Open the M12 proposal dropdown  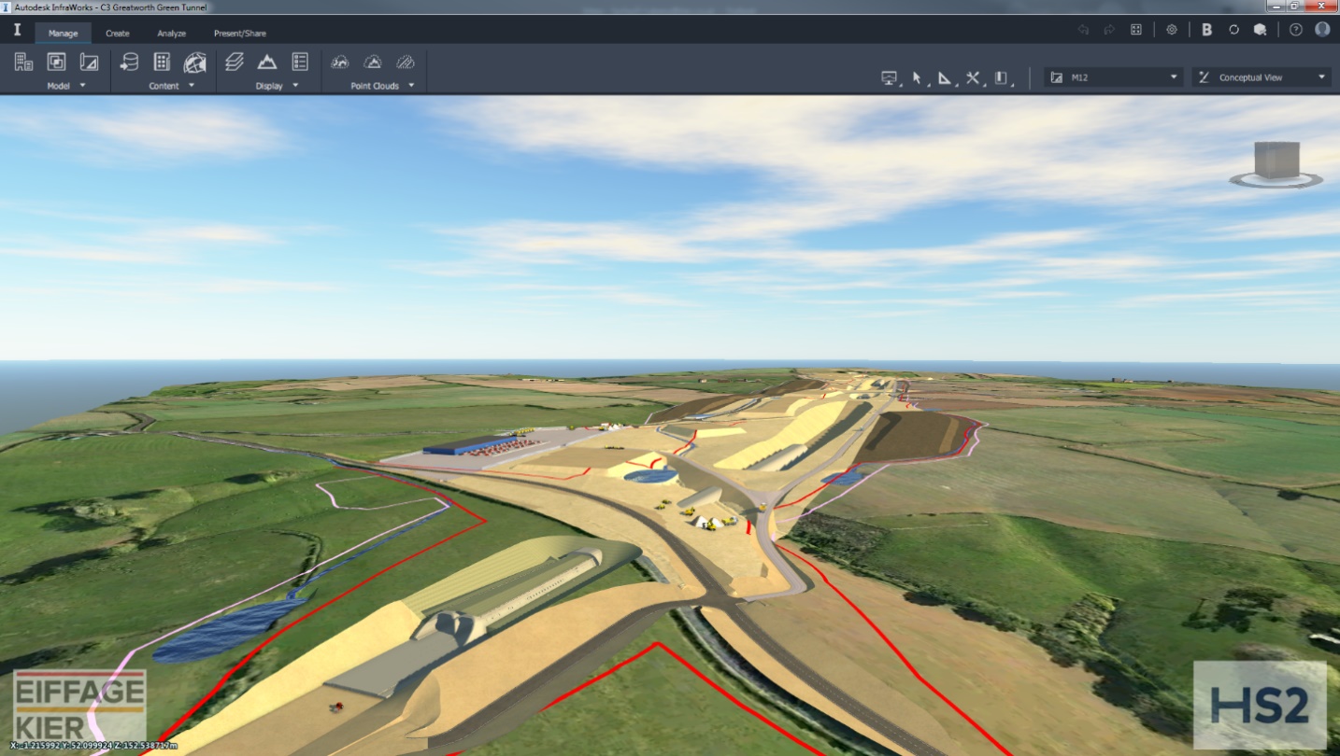click(x=1114, y=77)
